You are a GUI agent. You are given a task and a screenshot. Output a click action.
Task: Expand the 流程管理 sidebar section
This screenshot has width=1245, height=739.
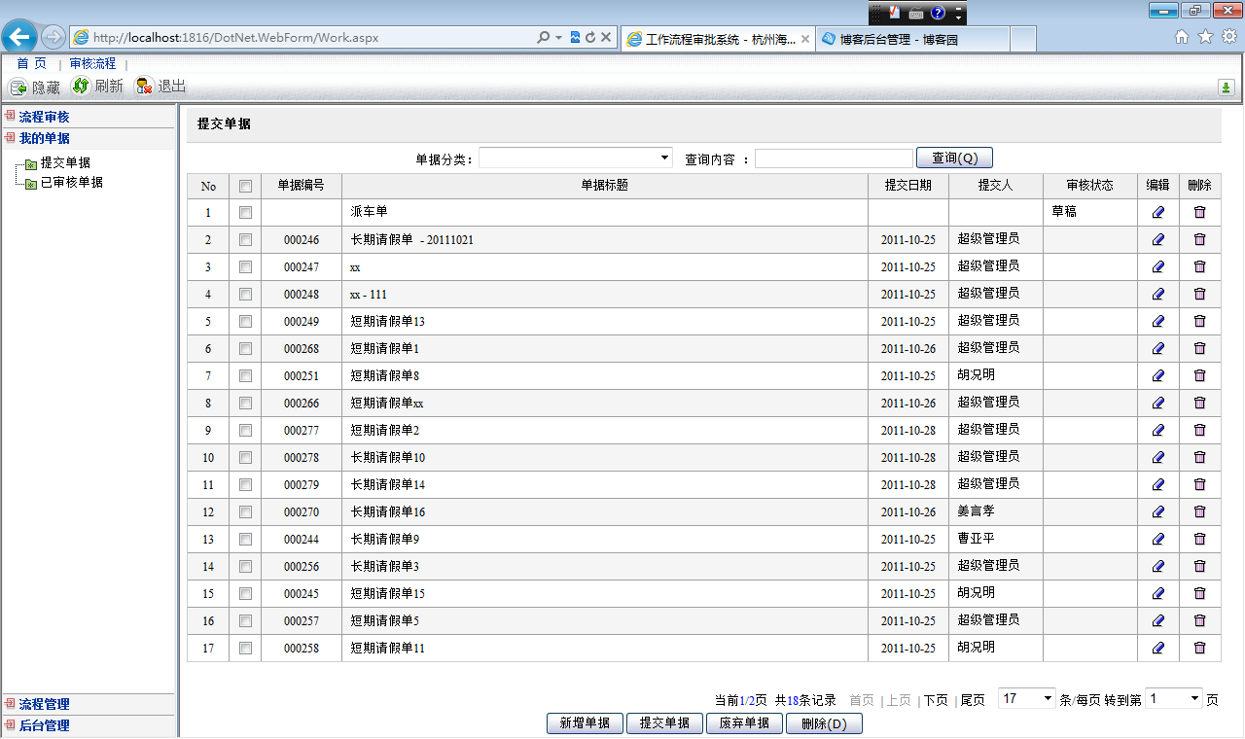[x=44, y=704]
